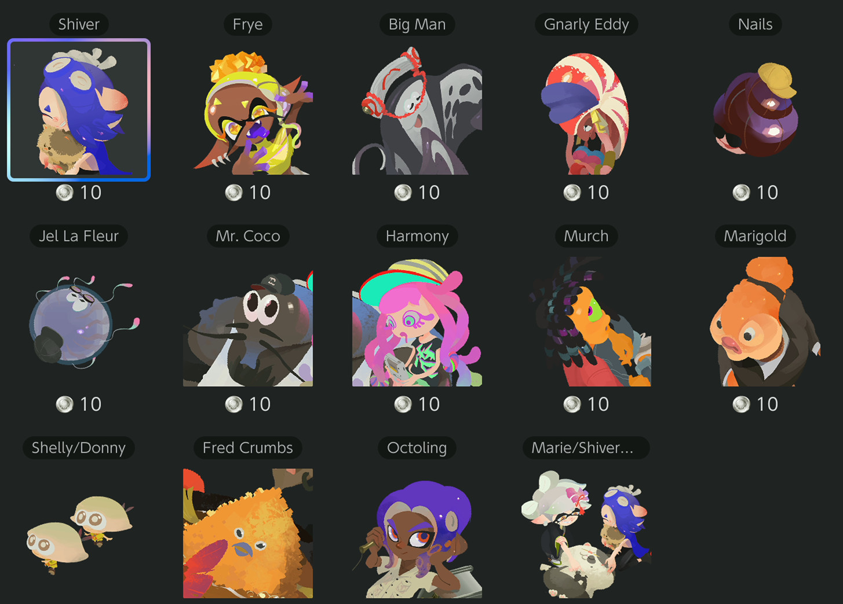Select the Gnarly Eddy shell icon
This screenshot has height=604, width=843.
pos(586,110)
